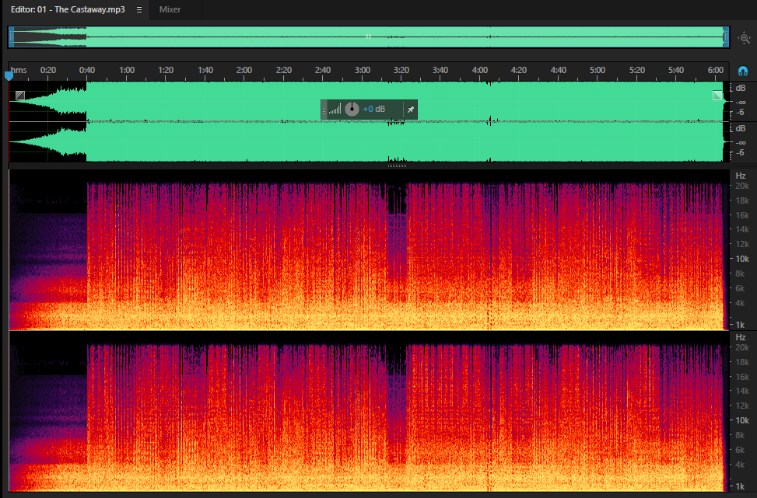Click the 4:00 mark on the ruler
Screen dimensions: 757x498
(x=480, y=70)
